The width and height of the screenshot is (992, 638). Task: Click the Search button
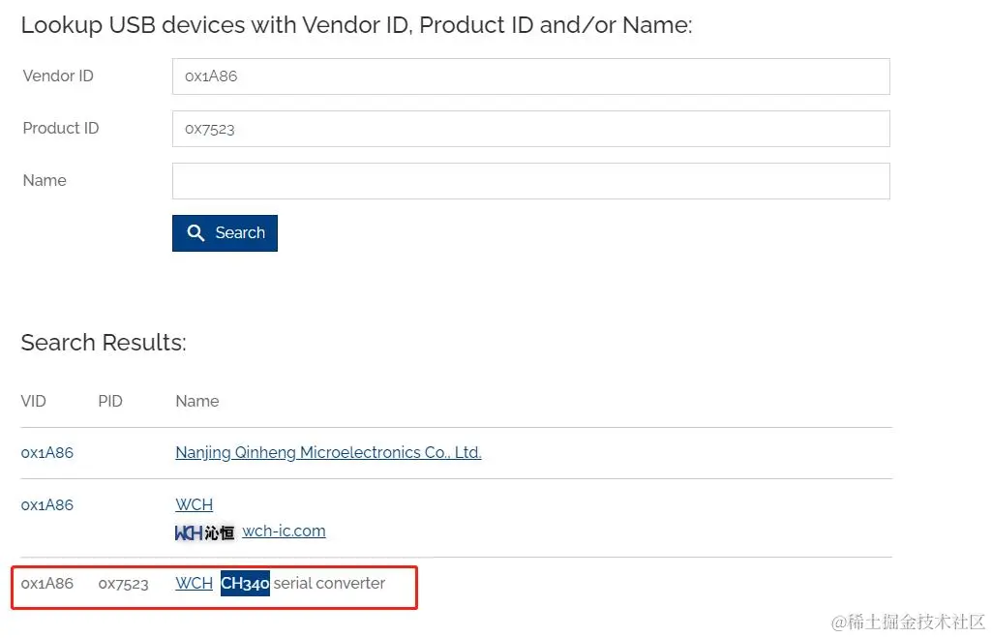[x=225, y=233]
